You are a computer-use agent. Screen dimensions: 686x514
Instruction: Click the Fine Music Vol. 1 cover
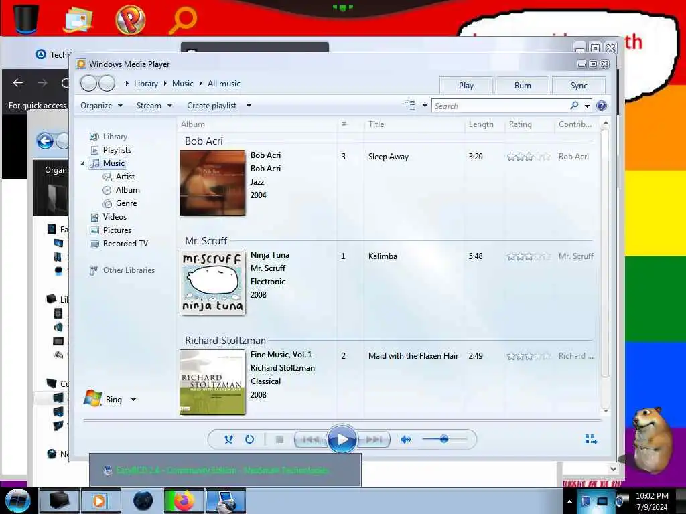212,382
